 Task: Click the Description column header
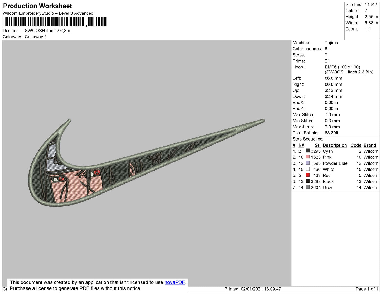coord(335,145)
